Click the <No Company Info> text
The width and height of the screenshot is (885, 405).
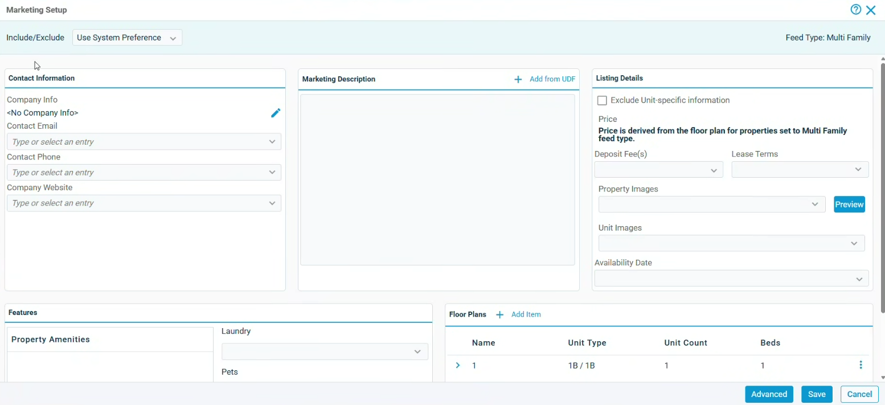(43, 113)
